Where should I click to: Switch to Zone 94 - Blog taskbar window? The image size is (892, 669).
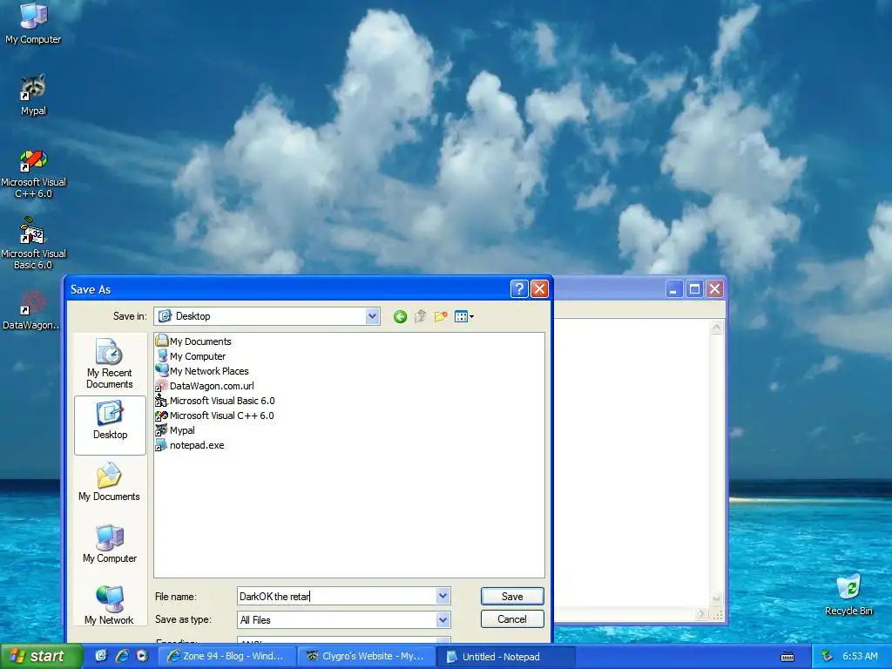coord(226,656)
